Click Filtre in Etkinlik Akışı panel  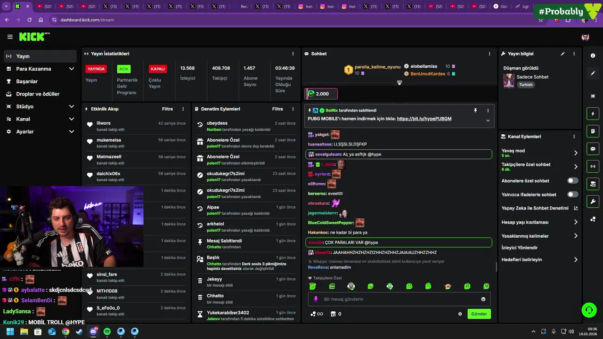(x=167, y=109)
